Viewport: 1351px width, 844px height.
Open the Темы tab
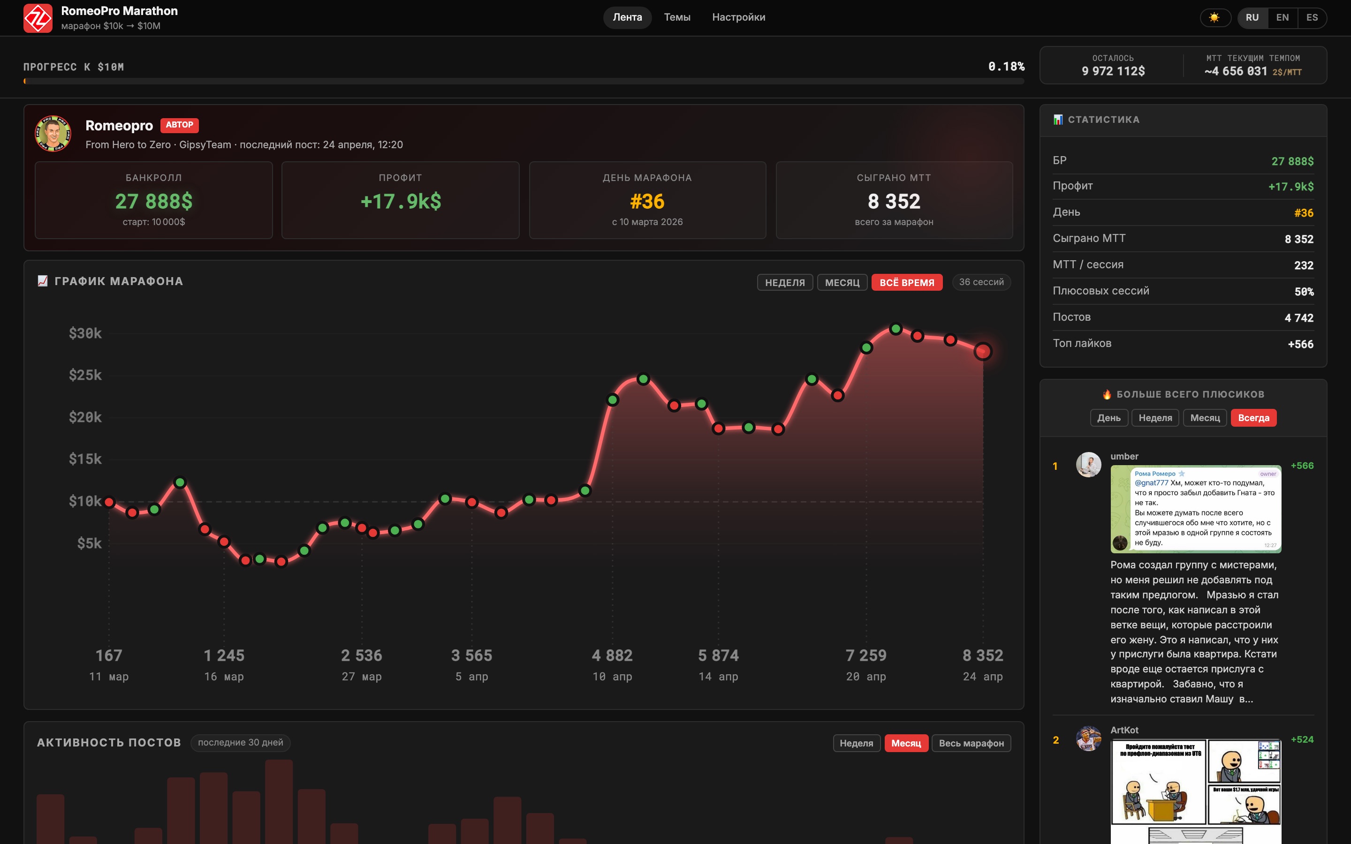click(x=676, y=17)
